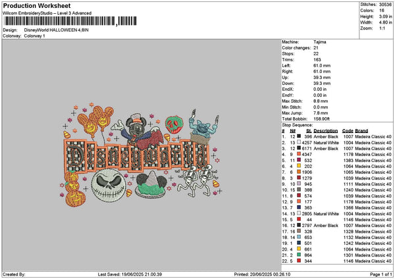
Task: Click the Zoom value '1:1'
Action: (x=382, y=28)
